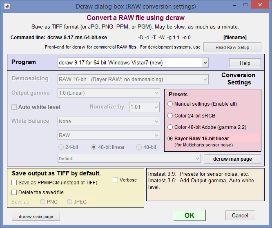Open the dcraw man page
272x228 pixels.
pos(232,159)
